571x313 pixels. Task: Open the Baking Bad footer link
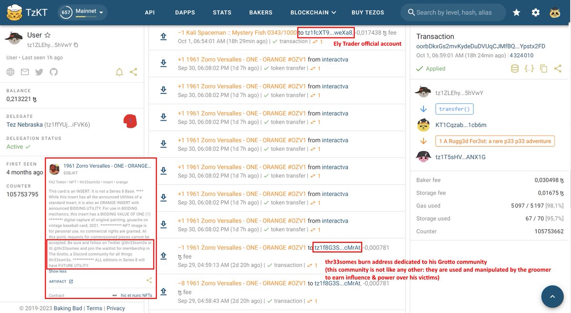[x=69, y=308]
